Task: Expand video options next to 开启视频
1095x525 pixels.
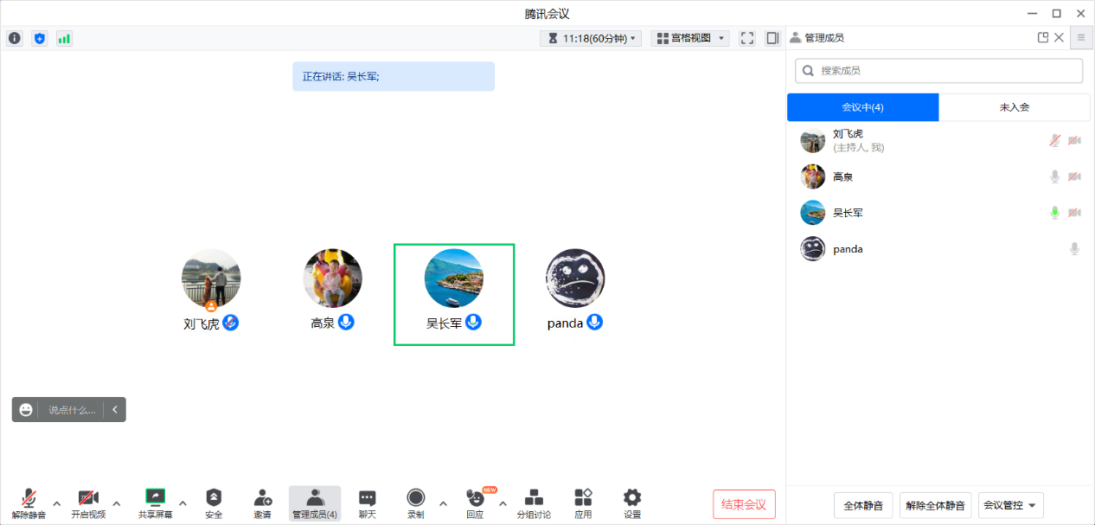Action: 117,503
